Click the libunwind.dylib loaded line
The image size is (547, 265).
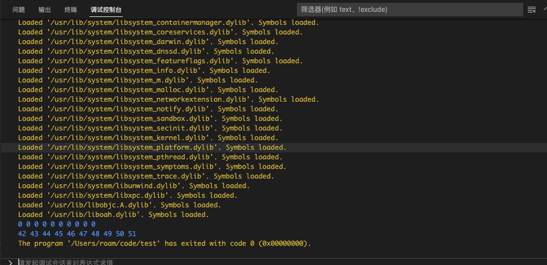point(133,186)
